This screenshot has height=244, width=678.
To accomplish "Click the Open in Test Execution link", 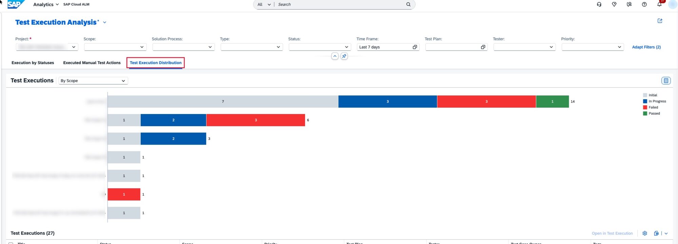I will point(612,233).
